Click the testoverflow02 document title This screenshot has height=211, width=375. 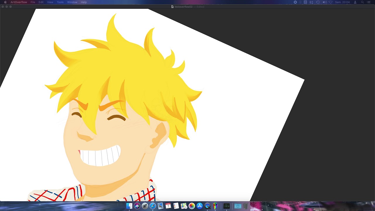183,7
